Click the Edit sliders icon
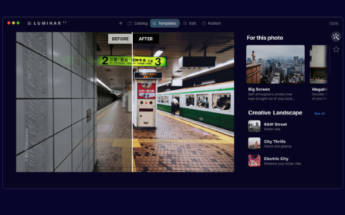The height and width of the screenshot is (215, 345). 185,23
